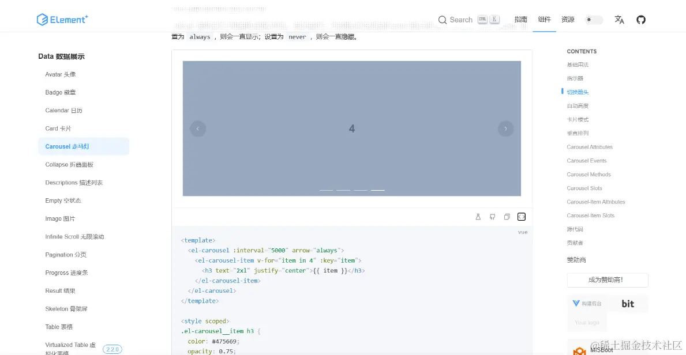Viewport: 686px width, 355px height.
Task: Open Pagination 分页 in sidebar
Action: [x=66, y=255]
